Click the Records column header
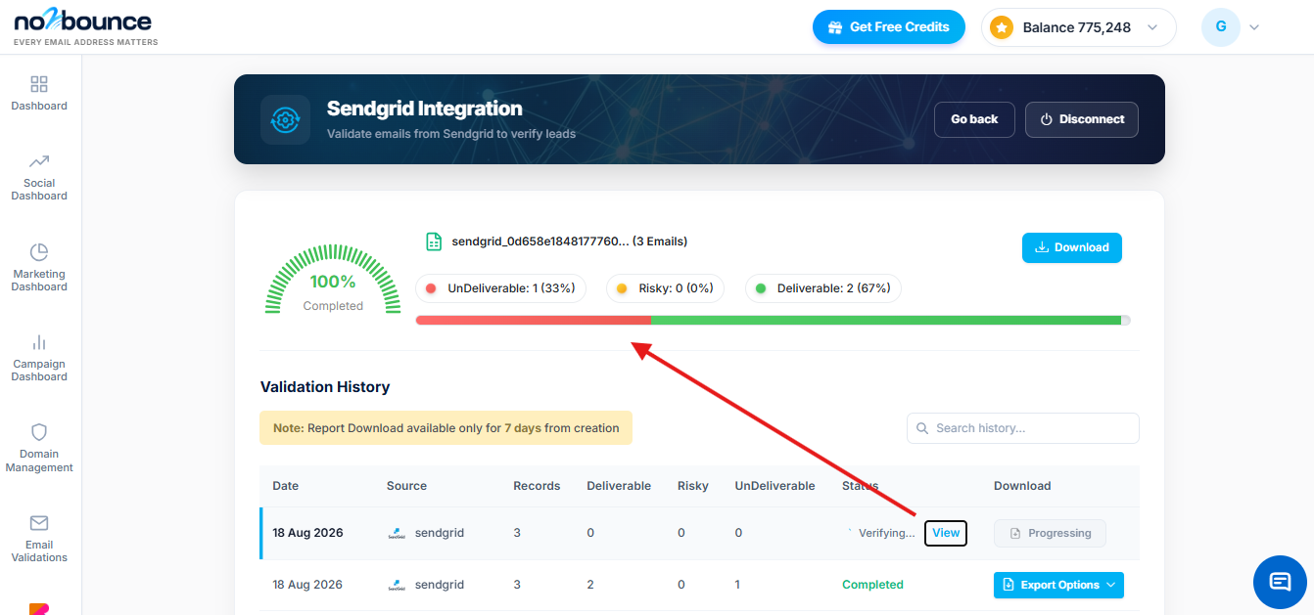The height and width of the screenshot is (615, 1314). (537, 486)
